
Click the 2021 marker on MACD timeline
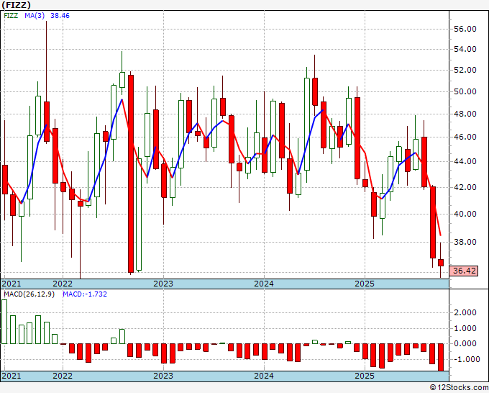coord(12,376)
